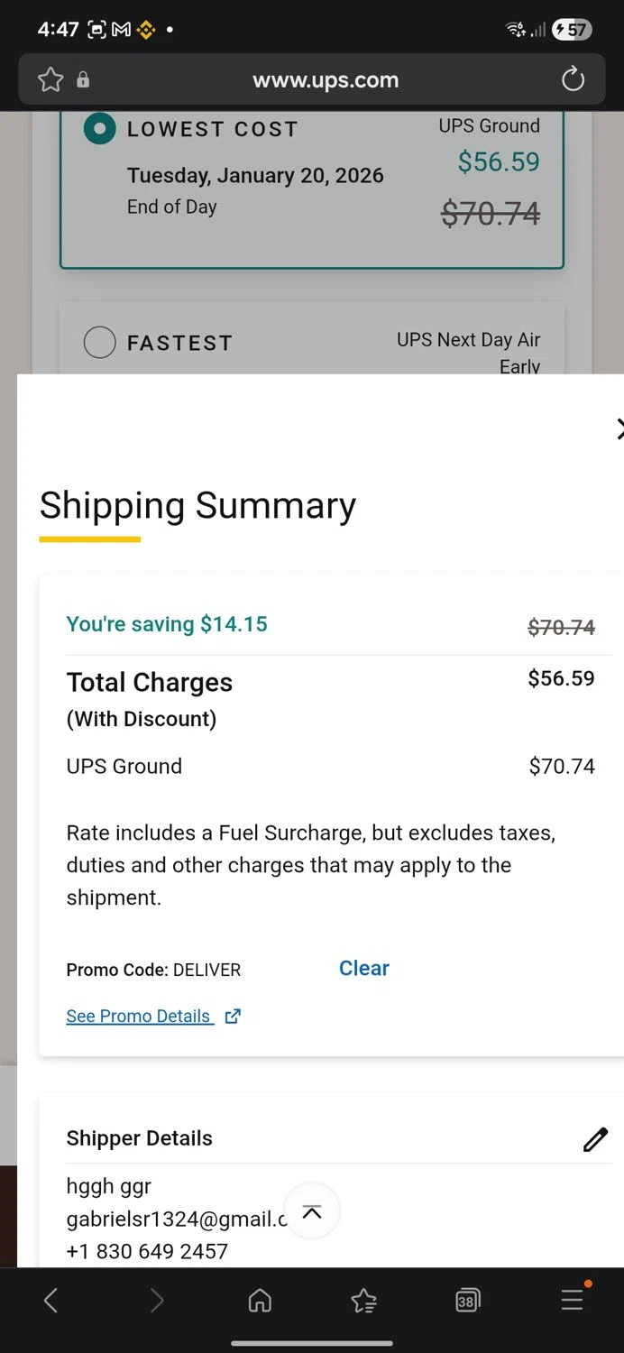Go back with browser back arrow
This screenshot has height=1353, width=624.
tap(51, 1300)
